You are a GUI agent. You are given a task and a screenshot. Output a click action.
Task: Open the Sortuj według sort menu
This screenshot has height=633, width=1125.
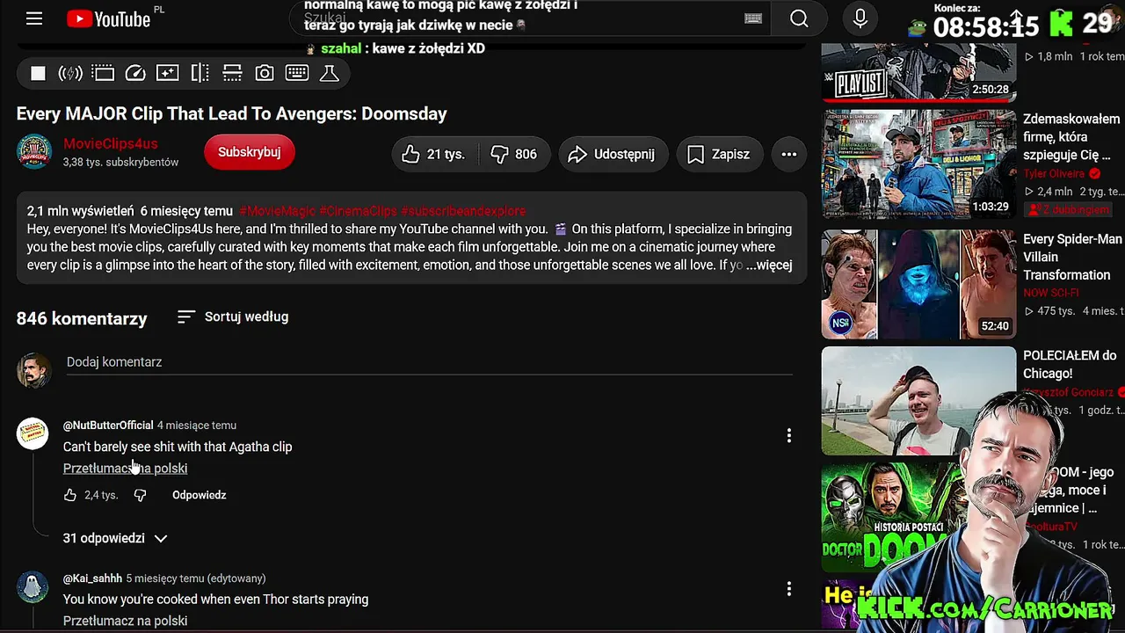point(233,316)
